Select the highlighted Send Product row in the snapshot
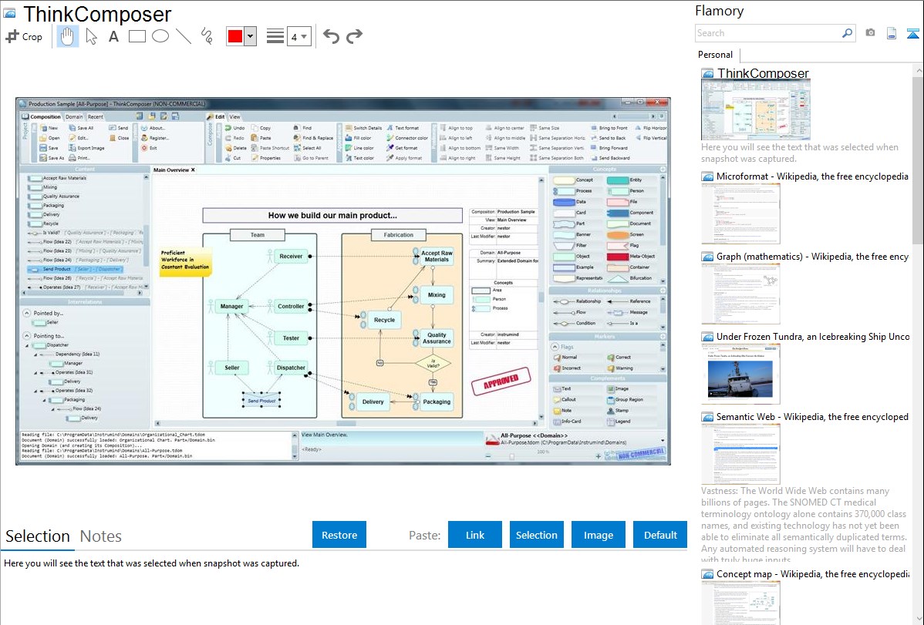Viewport: 924px width, 625px height. pyautogui.click(x=75, y=269)
